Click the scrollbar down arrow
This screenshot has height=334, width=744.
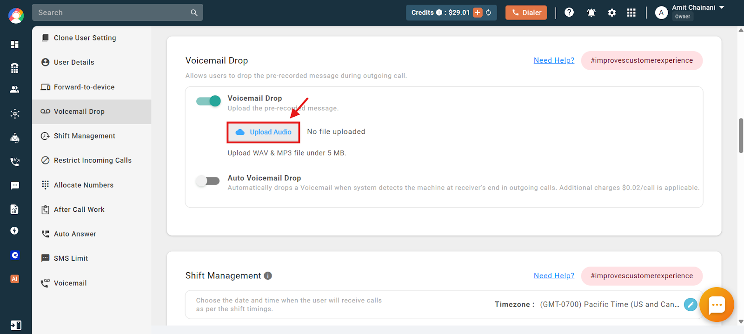click(x=741, y=321)
